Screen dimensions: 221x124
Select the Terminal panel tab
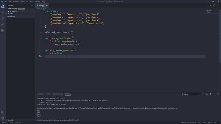pos(68,94)
